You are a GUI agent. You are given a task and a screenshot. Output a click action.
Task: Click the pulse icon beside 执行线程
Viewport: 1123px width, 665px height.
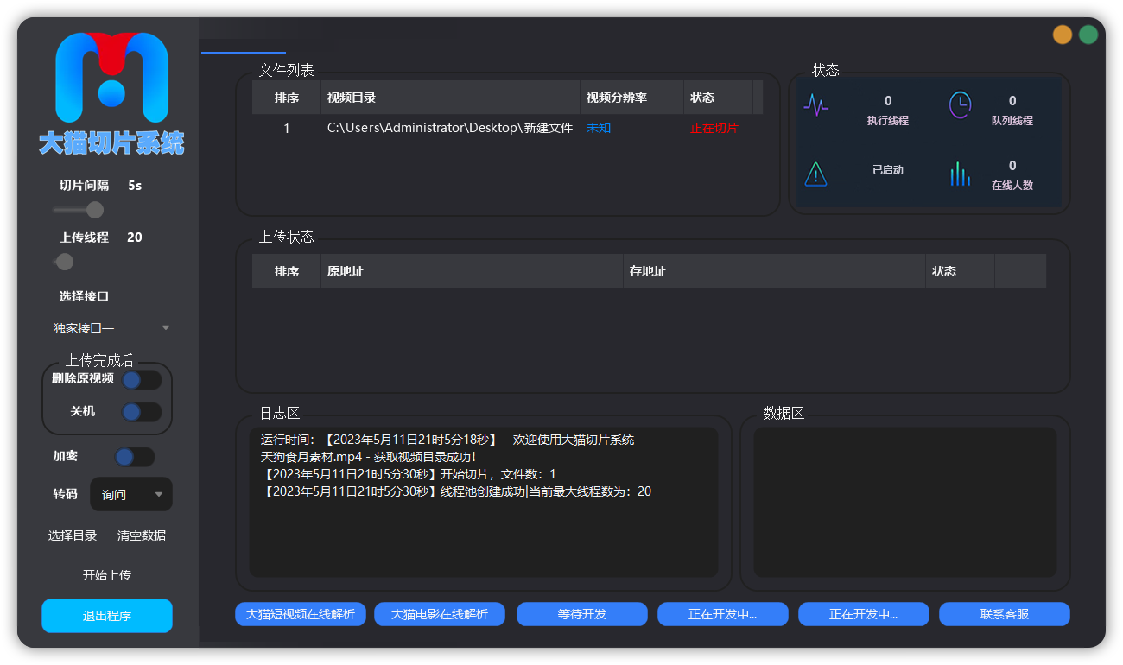point(815,105)
